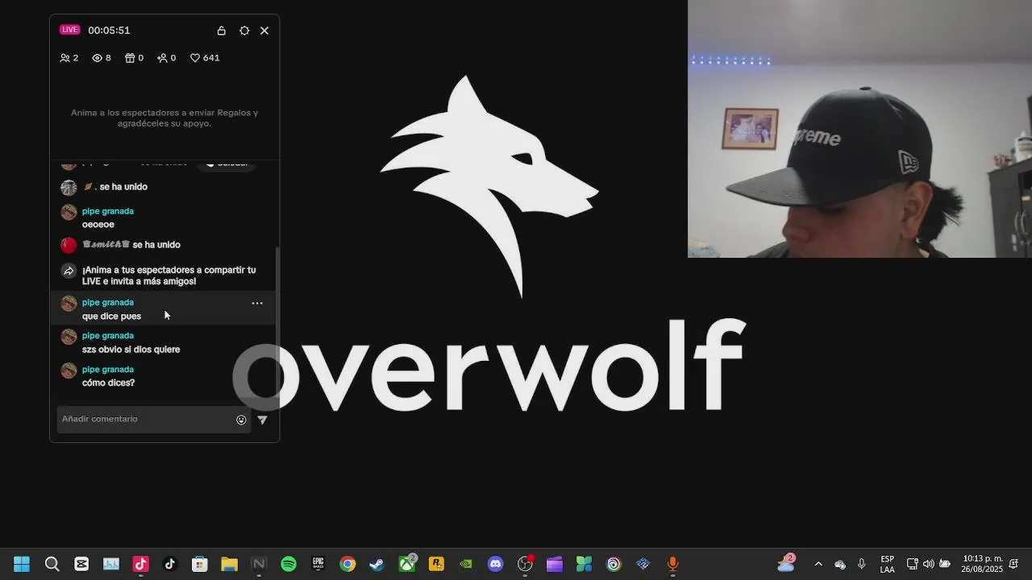
Task: Open Rockstar Games Launcher from taskbar
Action: [x=436, y=564]
